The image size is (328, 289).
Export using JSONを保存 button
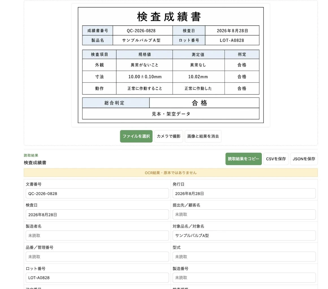[x=304, y=159]
